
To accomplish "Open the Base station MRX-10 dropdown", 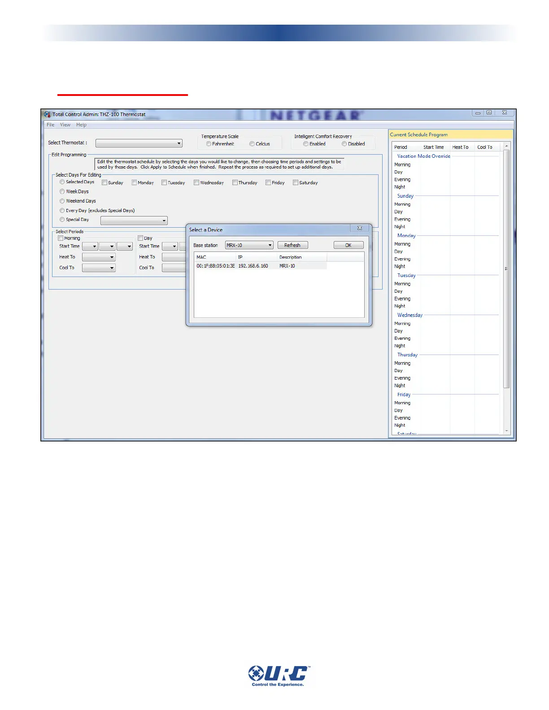I will coord(249,245).
